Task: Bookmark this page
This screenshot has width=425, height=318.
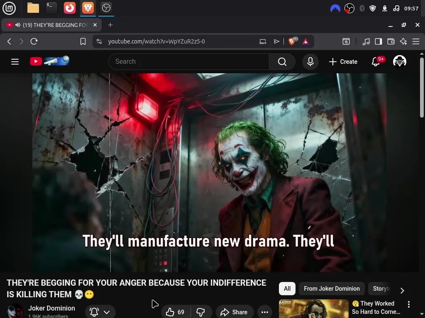Action: click(x=83, y=42)
